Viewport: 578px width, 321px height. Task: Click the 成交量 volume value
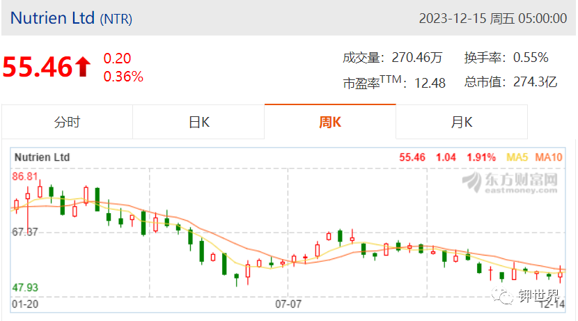point(417,58)
